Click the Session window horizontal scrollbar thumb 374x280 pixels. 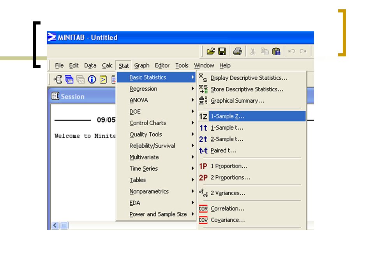pyautogui.click(x=64, y=225)
